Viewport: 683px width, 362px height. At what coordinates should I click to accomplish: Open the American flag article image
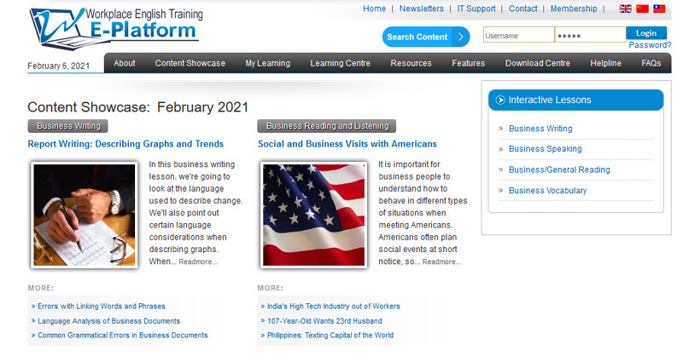(313, 215)
